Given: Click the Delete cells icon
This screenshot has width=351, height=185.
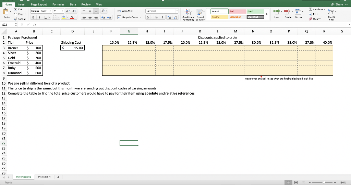Looking at the screenshot, I should [x=287, y=11].
